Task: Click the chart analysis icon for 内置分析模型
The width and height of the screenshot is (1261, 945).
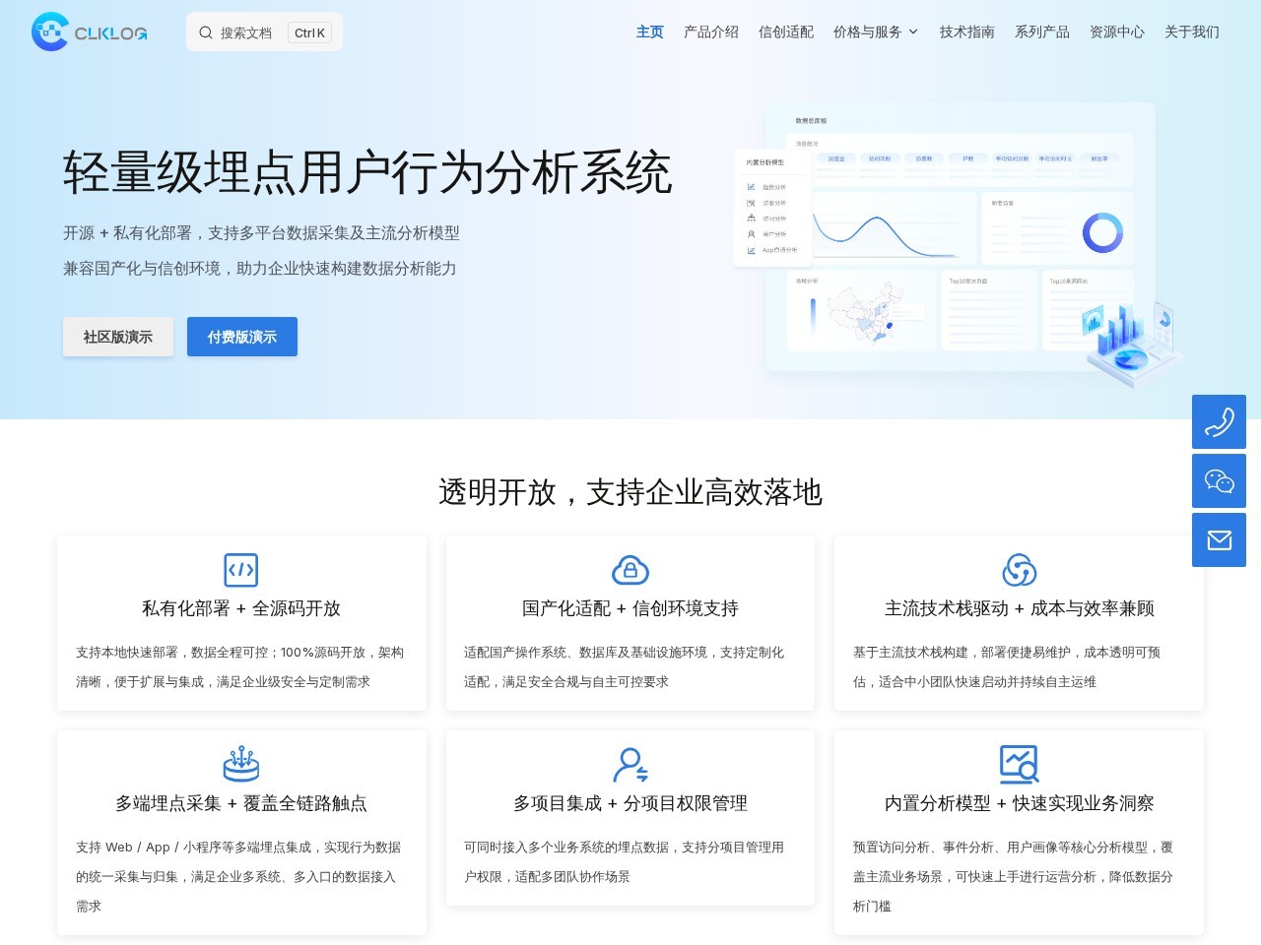Action: click(x=1019, y=764)
